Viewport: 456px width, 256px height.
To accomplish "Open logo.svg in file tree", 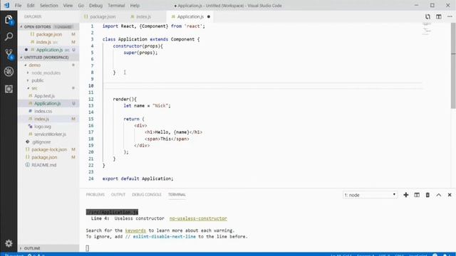I will 43,127.
